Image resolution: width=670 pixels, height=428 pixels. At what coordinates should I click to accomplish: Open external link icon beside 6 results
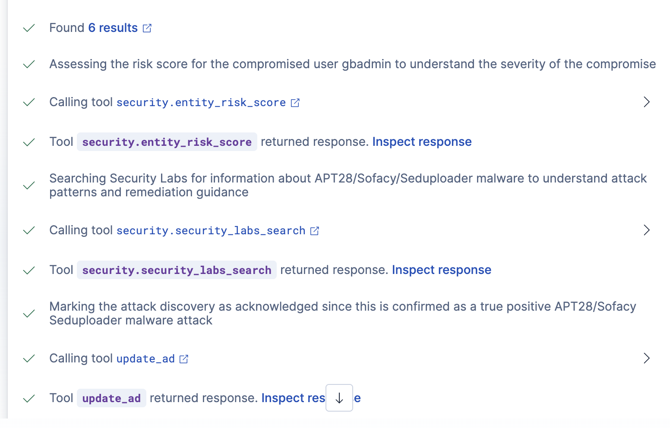click(x=147, y=28)
